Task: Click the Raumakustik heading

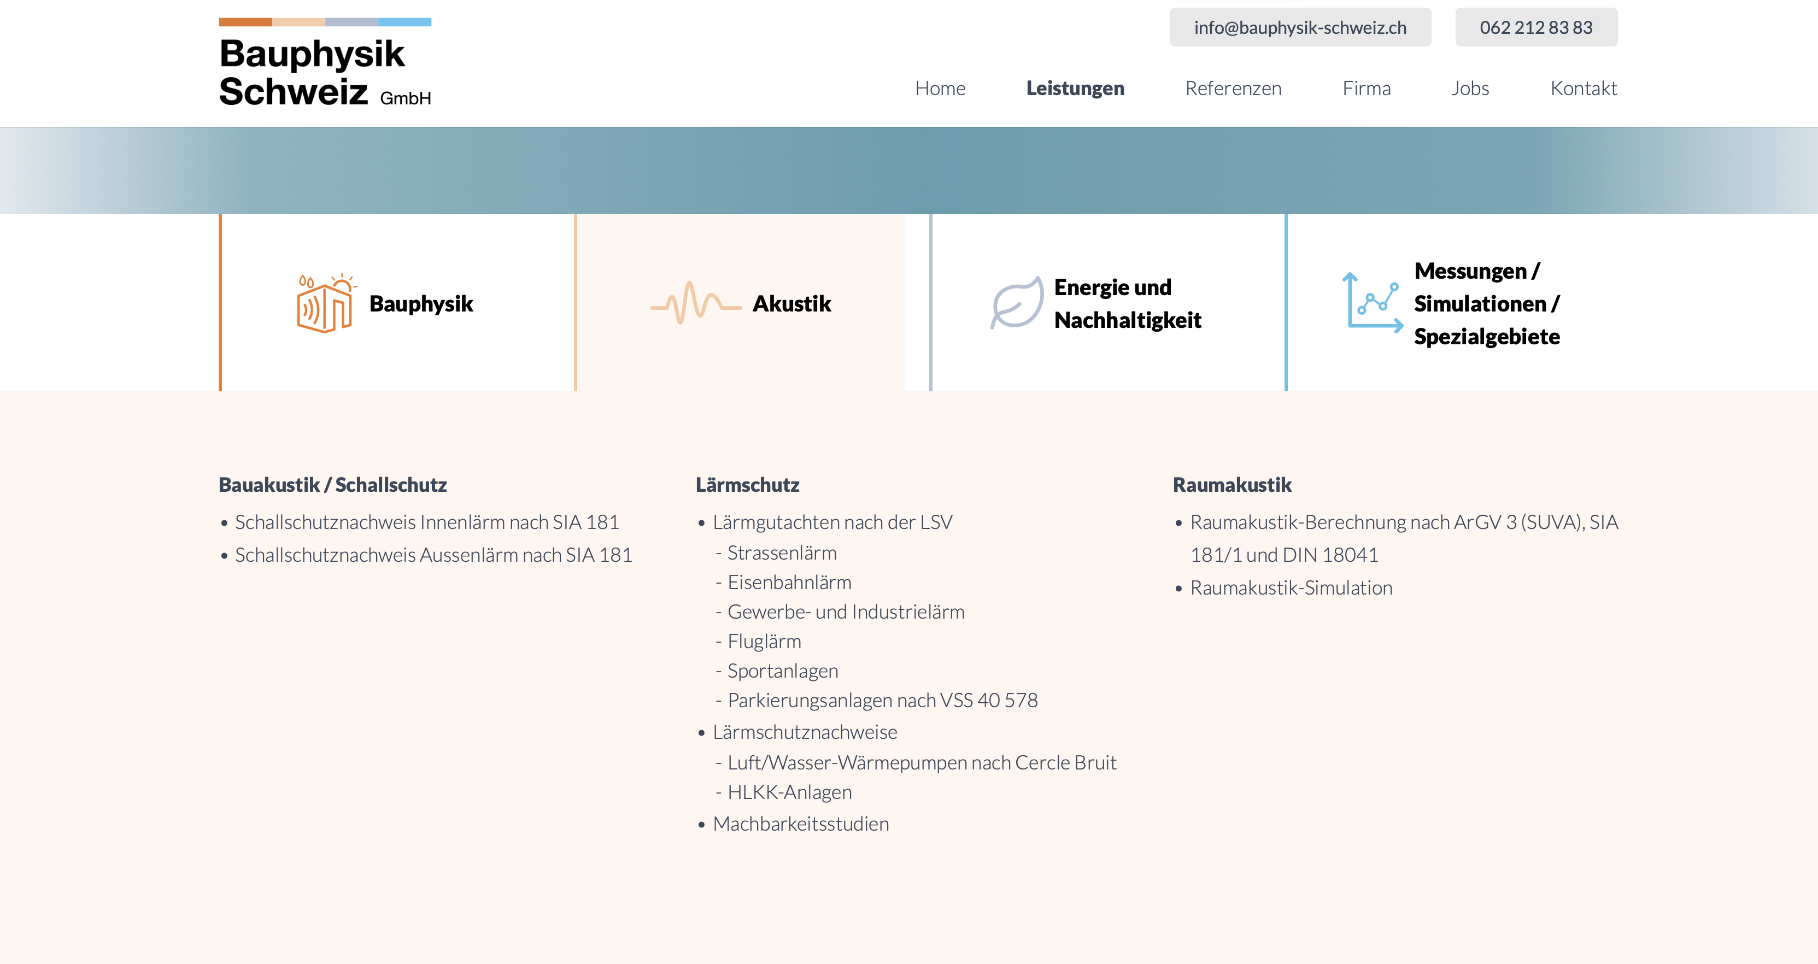Action: coord(1231,485)
